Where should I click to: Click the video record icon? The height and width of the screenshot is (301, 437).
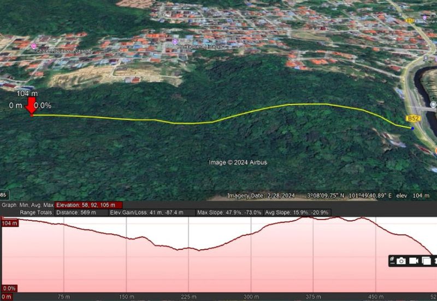(414, 261)
